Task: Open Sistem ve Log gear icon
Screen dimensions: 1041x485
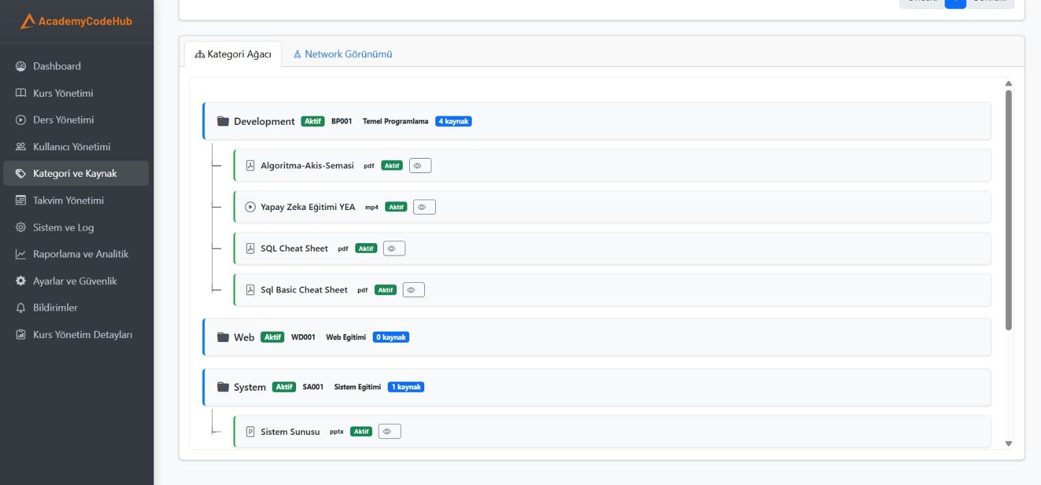Action: (x=21, y=228)
